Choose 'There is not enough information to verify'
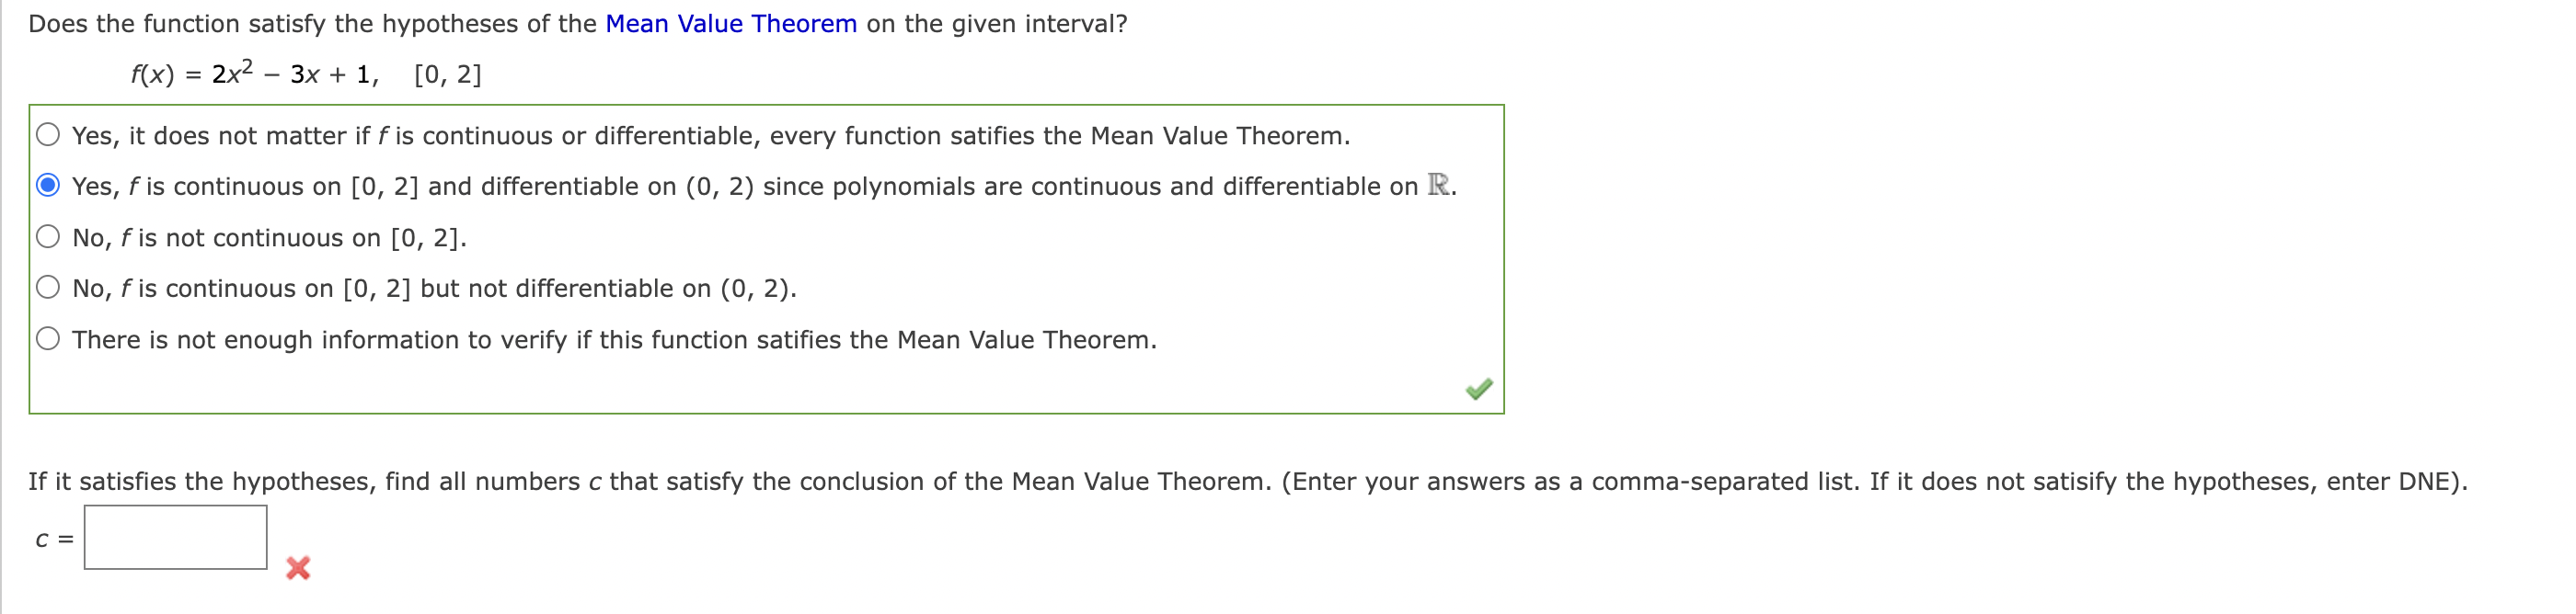The image size is (2576, 614). [46, 337]
